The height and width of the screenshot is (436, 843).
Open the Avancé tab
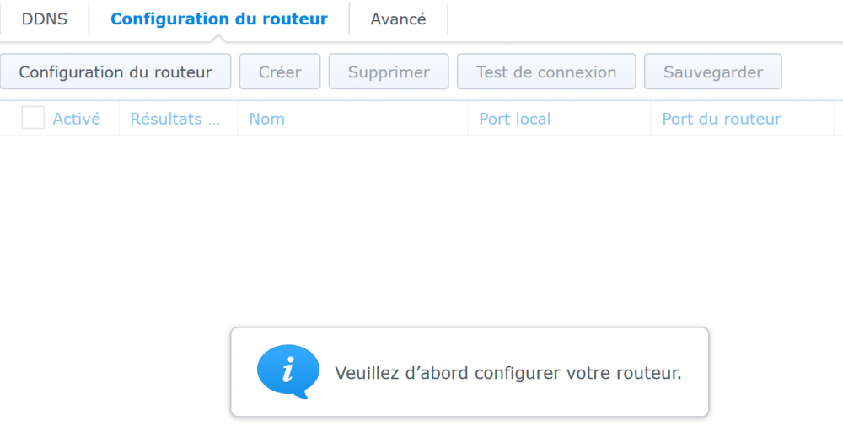click(x=398, y=19)
